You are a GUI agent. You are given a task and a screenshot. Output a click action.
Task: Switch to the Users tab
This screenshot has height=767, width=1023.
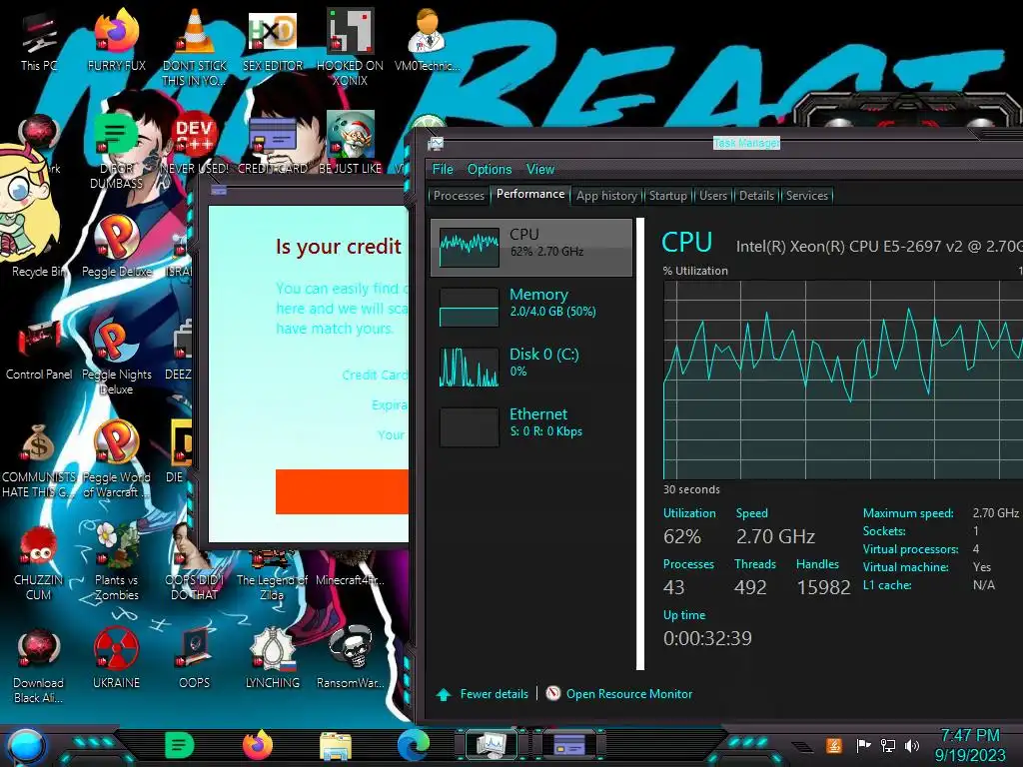coord(713,196)
